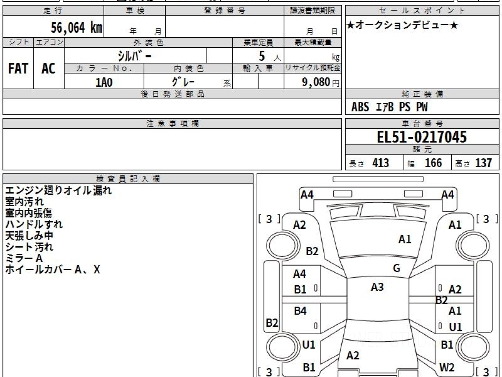Click the seating capacity value 5 人
The width and height of the screenshot is (502, 377).
click(269, 56)
